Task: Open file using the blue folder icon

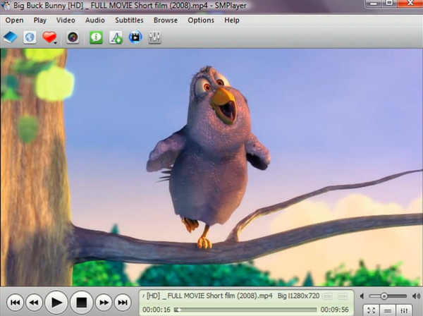Action: tap(11, 37)
